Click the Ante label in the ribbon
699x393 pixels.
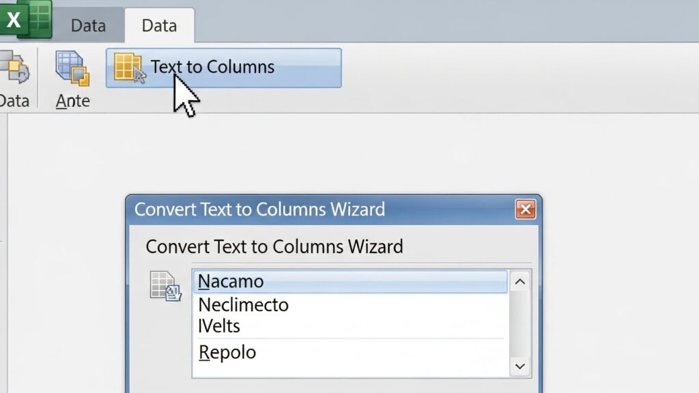coord(73,101)
